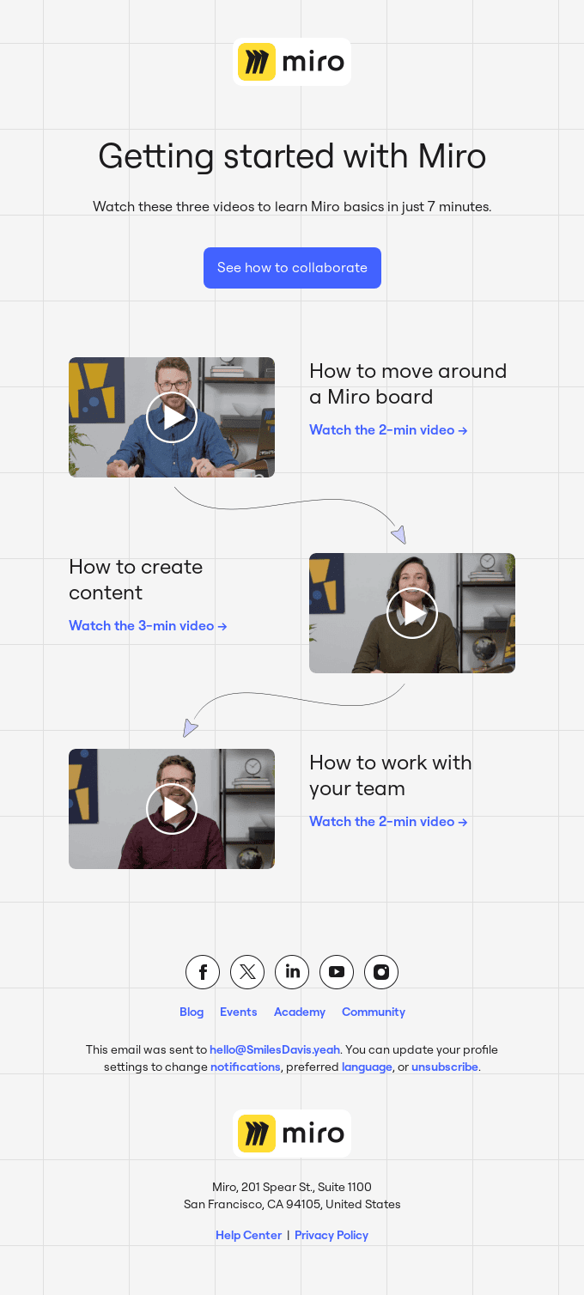Click the '201 Spear St., Suite 1100' address line
This screenshot has width=584, height=1295.
click(x=292, y=1187)
